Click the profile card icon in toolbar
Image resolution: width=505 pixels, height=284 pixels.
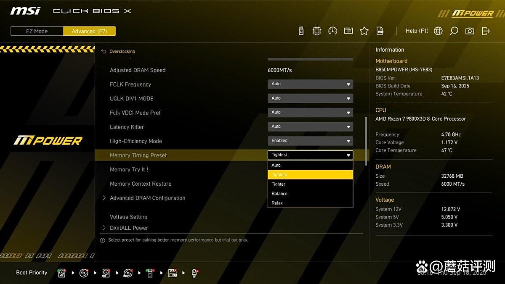point(348,31)
